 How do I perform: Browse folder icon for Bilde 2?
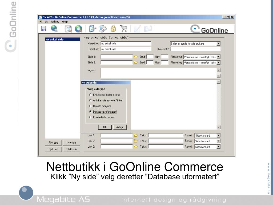[136, 62]
